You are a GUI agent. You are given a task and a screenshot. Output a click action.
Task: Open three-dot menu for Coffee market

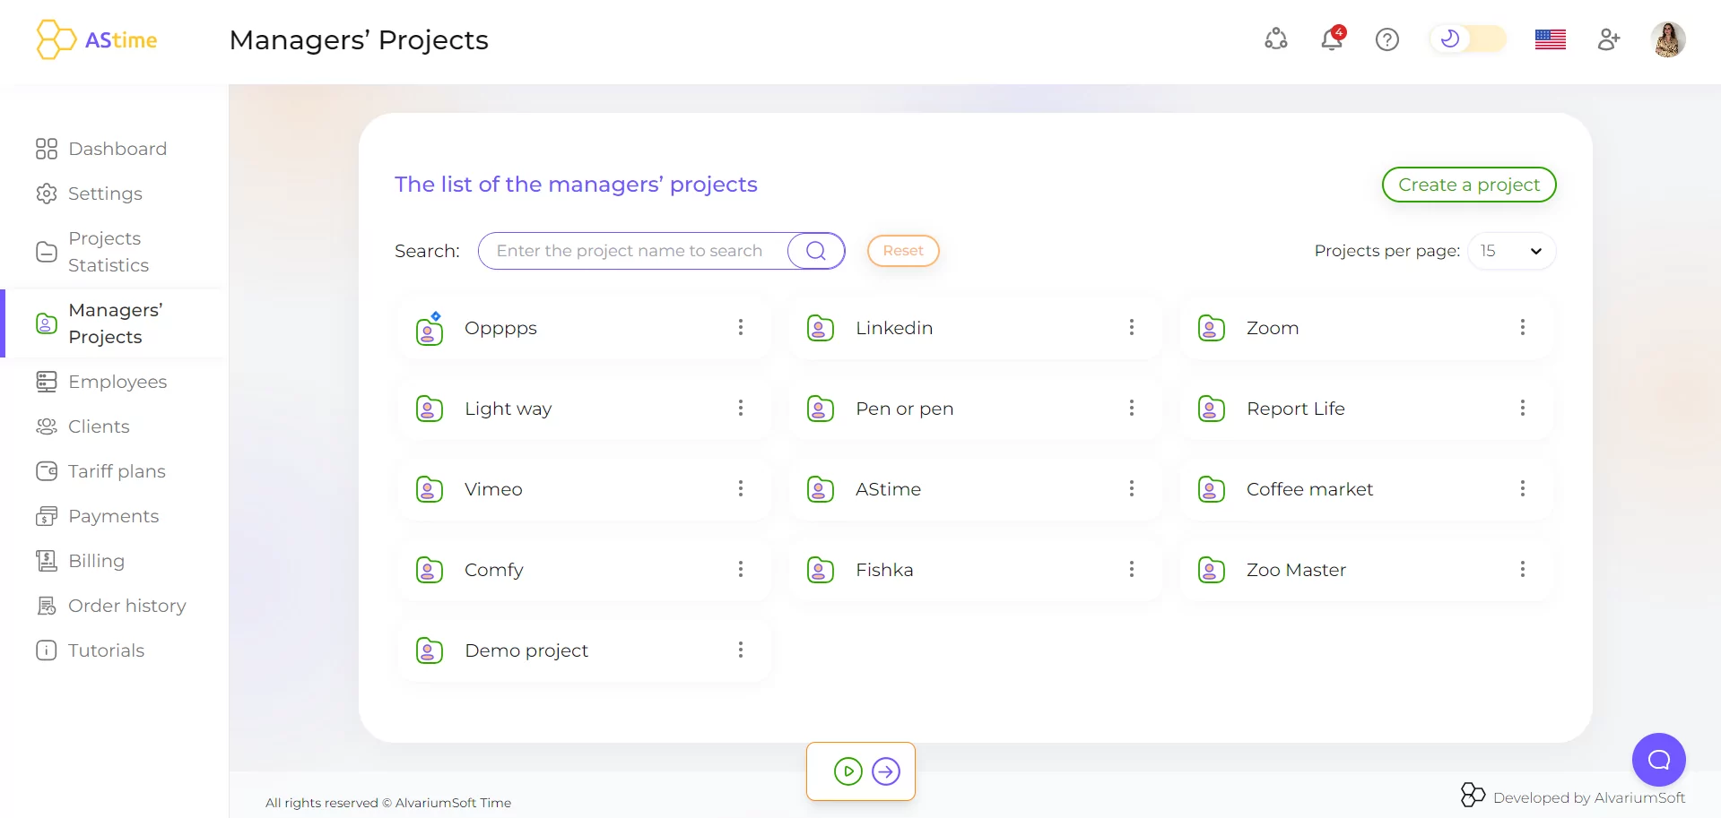[x=1522, y=489]
